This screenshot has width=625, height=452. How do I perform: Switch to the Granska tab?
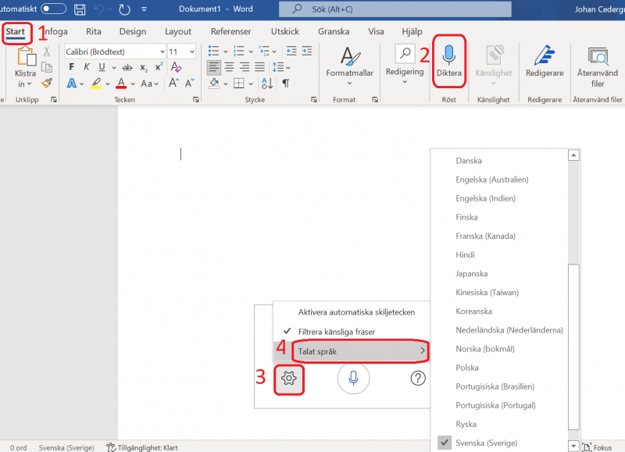(334, 31)
